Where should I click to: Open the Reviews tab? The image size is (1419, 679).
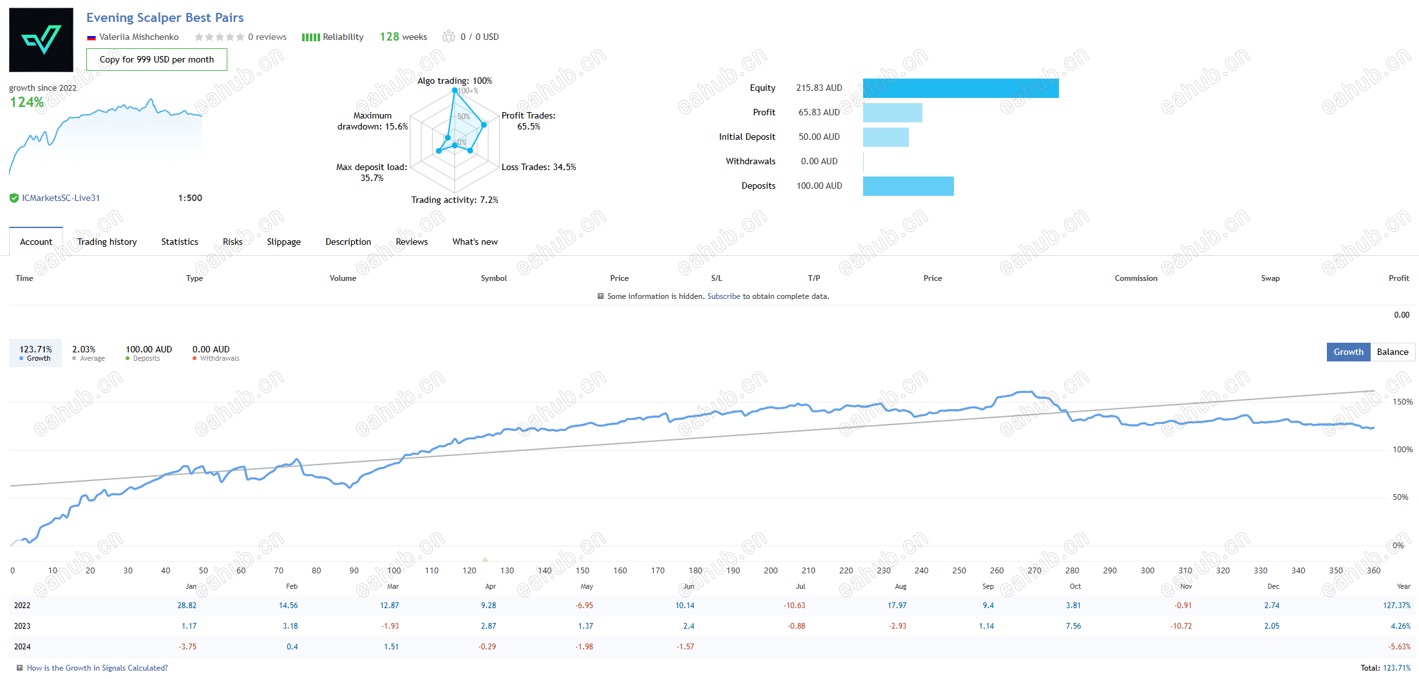[412, 242]
